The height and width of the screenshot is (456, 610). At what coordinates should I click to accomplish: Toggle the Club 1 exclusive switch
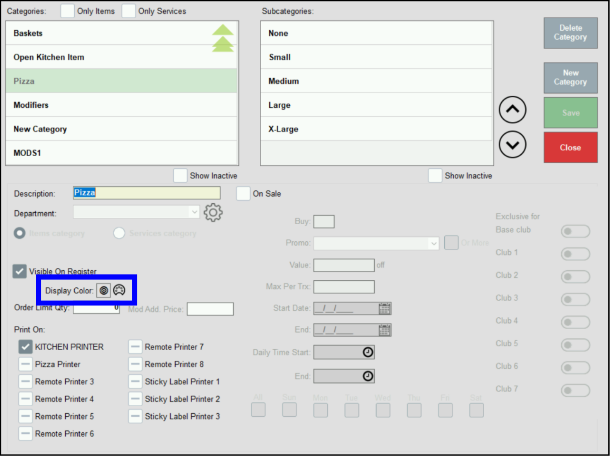click(x=575, y=254)
